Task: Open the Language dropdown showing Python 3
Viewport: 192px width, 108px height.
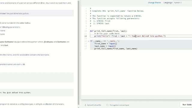Action: [182, 3]
